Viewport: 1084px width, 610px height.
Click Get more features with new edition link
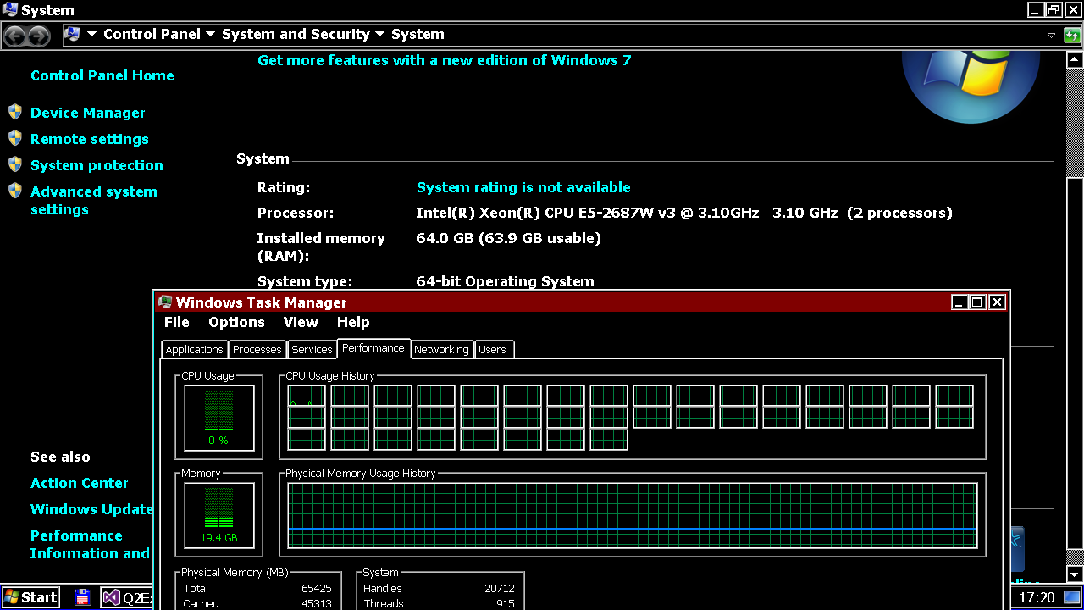pyautogui.click(x=444, y=60)
